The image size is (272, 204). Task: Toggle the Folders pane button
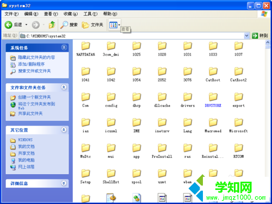(92, 25)
